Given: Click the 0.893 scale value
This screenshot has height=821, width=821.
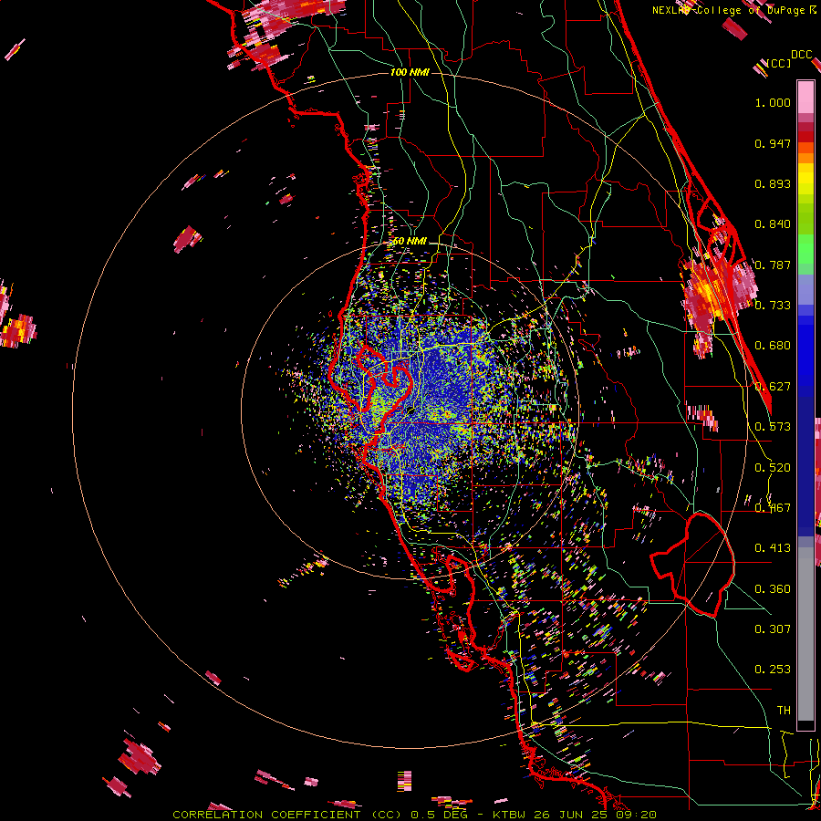Looking at the screenshot, I should pyautogui.click(x=773, y=183).
